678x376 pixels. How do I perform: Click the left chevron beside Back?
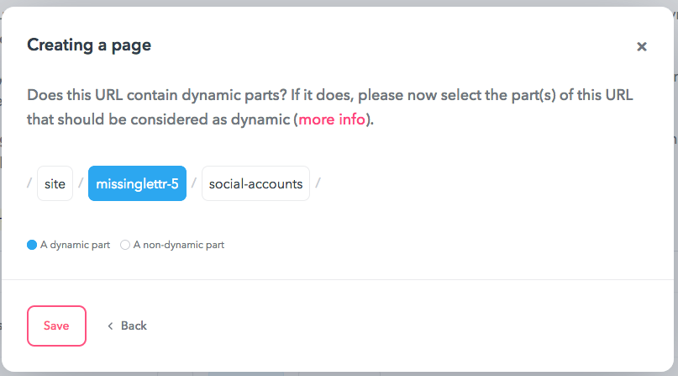pyautogui.click(x=110, y=326)
